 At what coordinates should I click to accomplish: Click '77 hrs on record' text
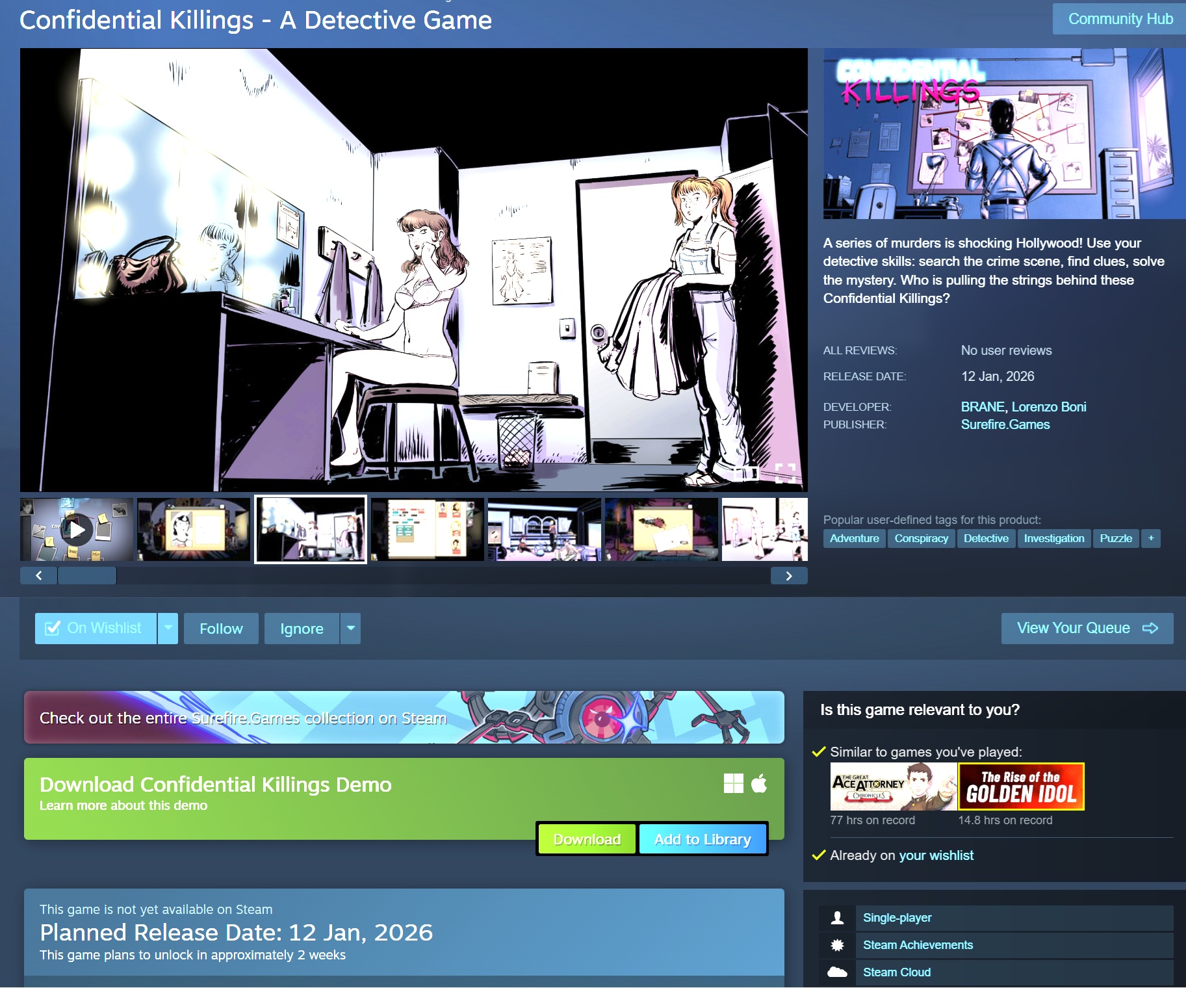[x=872, y=820]
